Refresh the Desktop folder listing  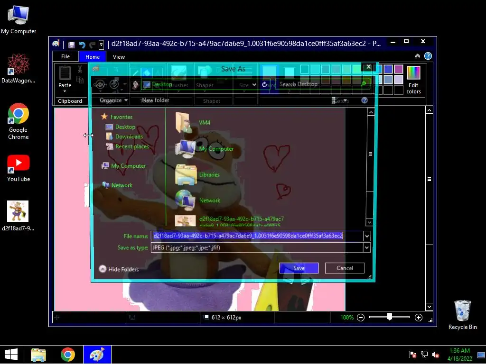(264, 84)
